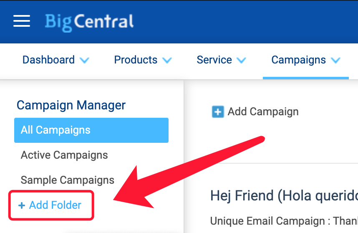Click the Campaign Manager heading

(71, 106)
